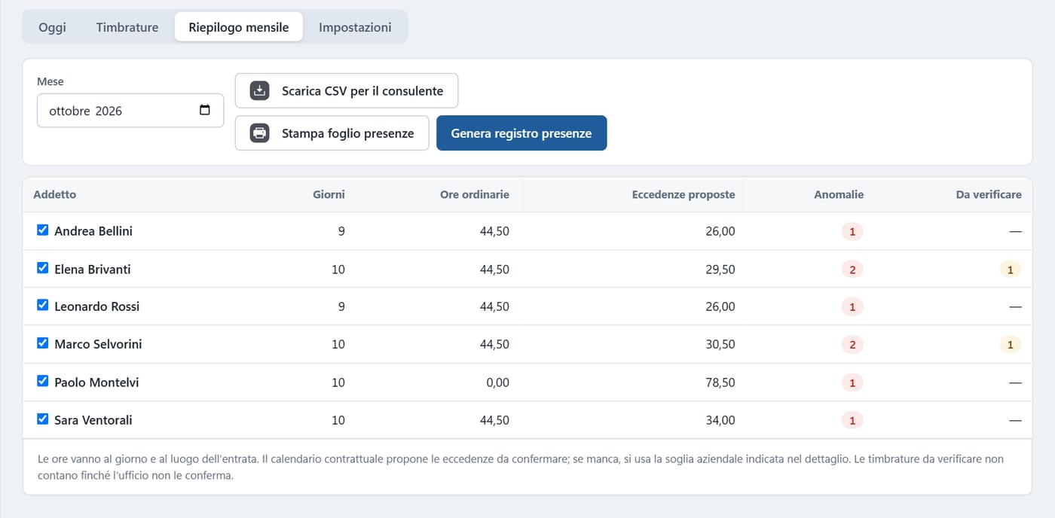Click Marco Selvorini's 30,50 eccedenze value

720,344
